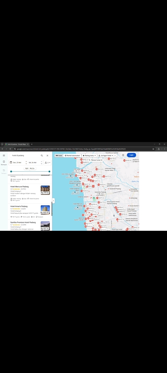Click the Shaza Guest House Syariah label
167x373 pixels.
tap(113, 202)
